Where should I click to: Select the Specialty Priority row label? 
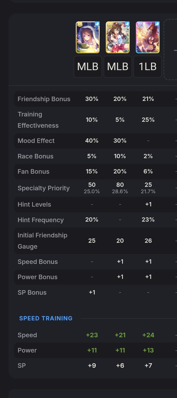tap(44, 188)
